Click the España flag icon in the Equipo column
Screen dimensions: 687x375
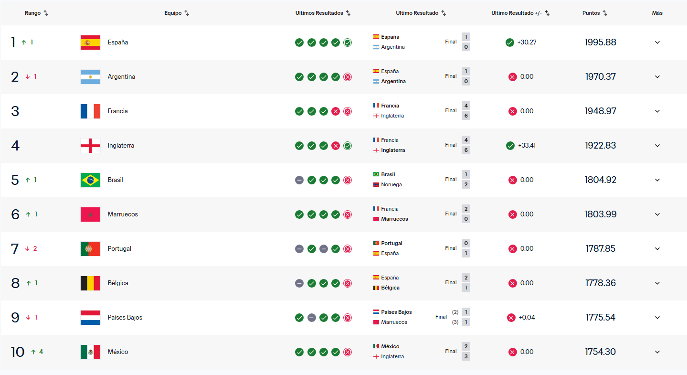coord(90,43)
